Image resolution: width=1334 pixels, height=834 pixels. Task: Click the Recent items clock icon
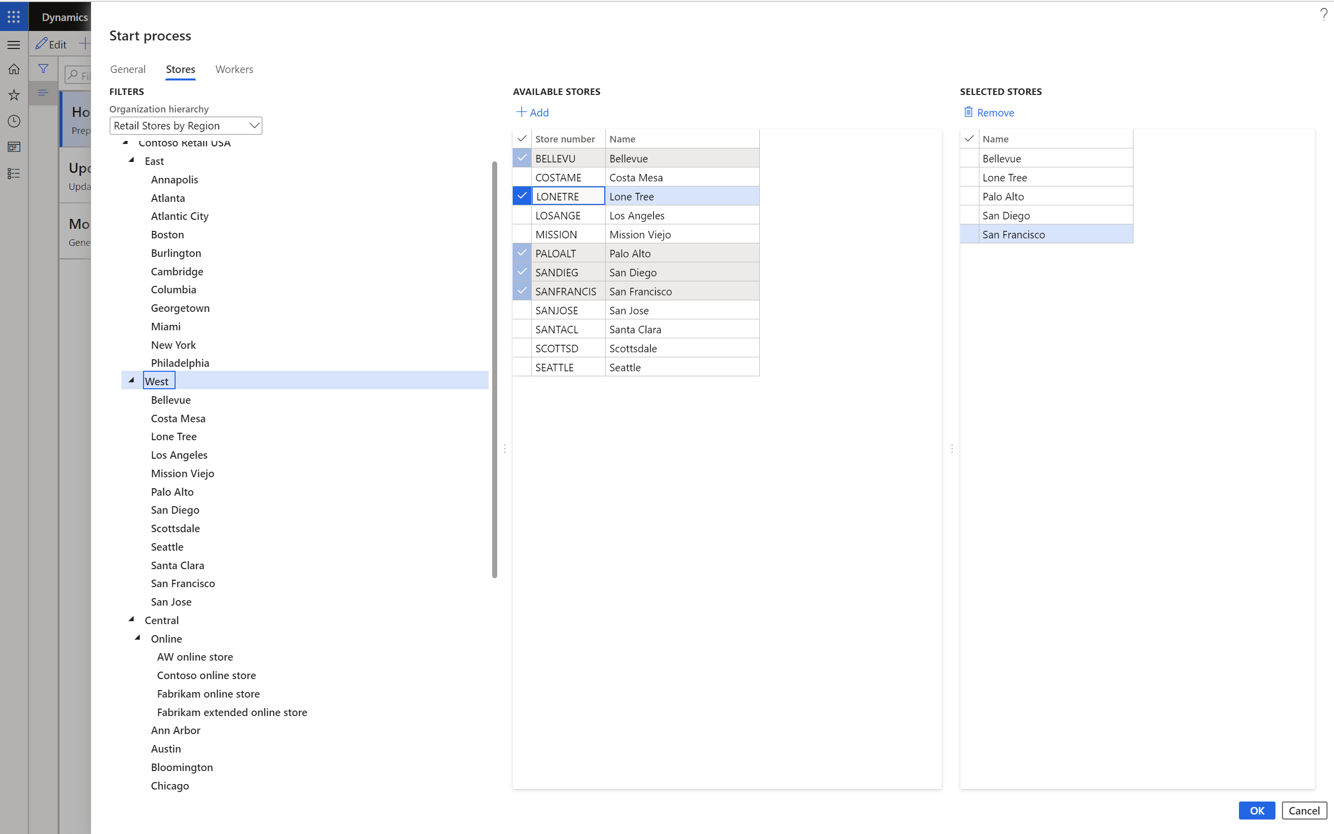[x=16, y=120]
